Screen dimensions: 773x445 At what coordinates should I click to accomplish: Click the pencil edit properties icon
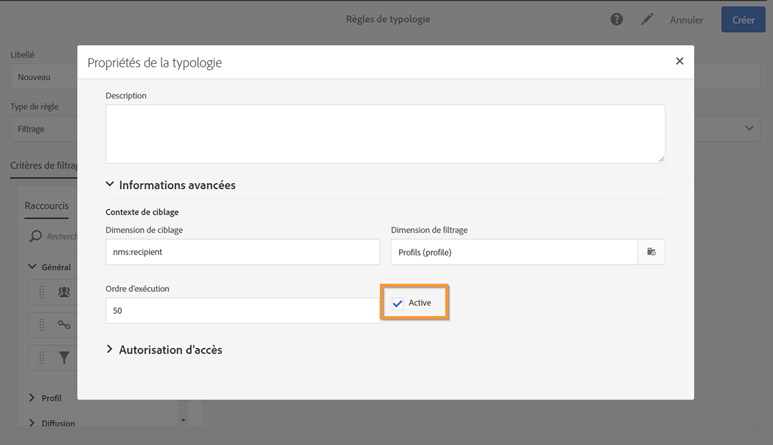tap(647, 20)
